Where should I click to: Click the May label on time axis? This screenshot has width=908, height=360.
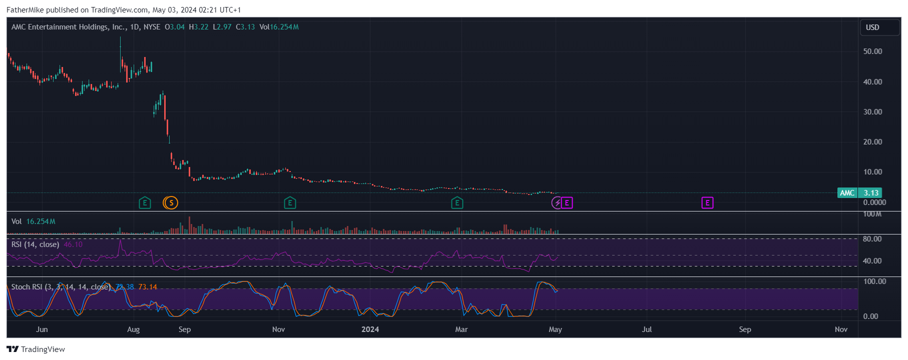[556, 329]
